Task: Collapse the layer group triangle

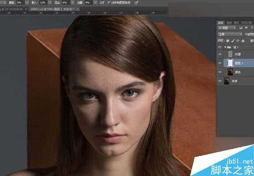Action: coord(225,47)
